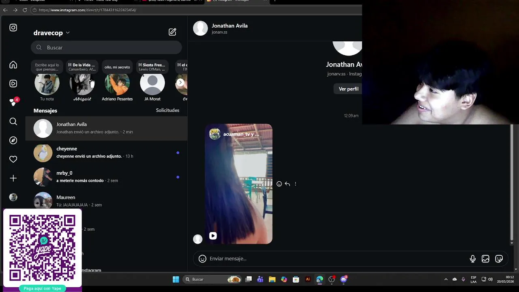The height and width of the screenshot is (292, 519).
Task: Open Adriano Pesantes note avatar
Action: click(x=117, y=83)
